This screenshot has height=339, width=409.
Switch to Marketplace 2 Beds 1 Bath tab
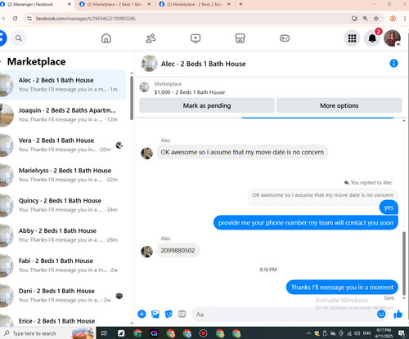tap(115, 4)
